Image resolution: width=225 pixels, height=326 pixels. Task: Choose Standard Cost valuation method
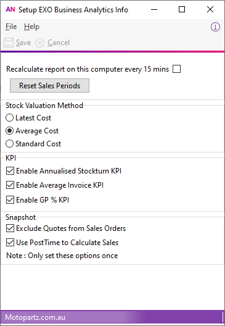point(9,144)
